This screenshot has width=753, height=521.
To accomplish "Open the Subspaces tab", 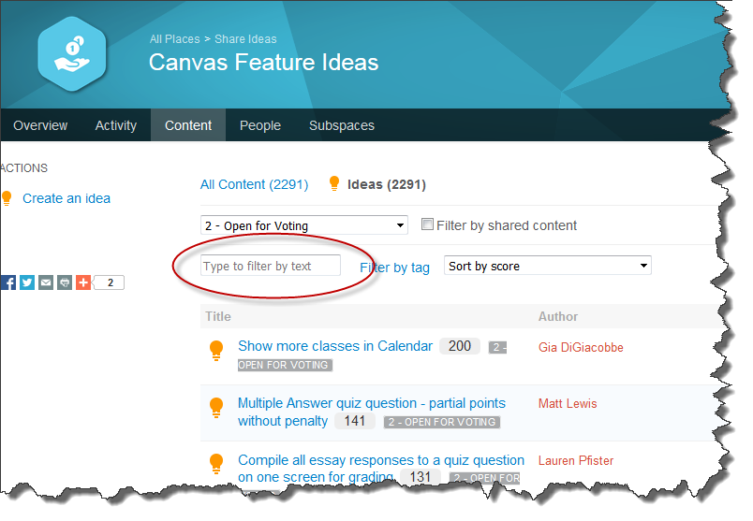I will click(342, 125).
